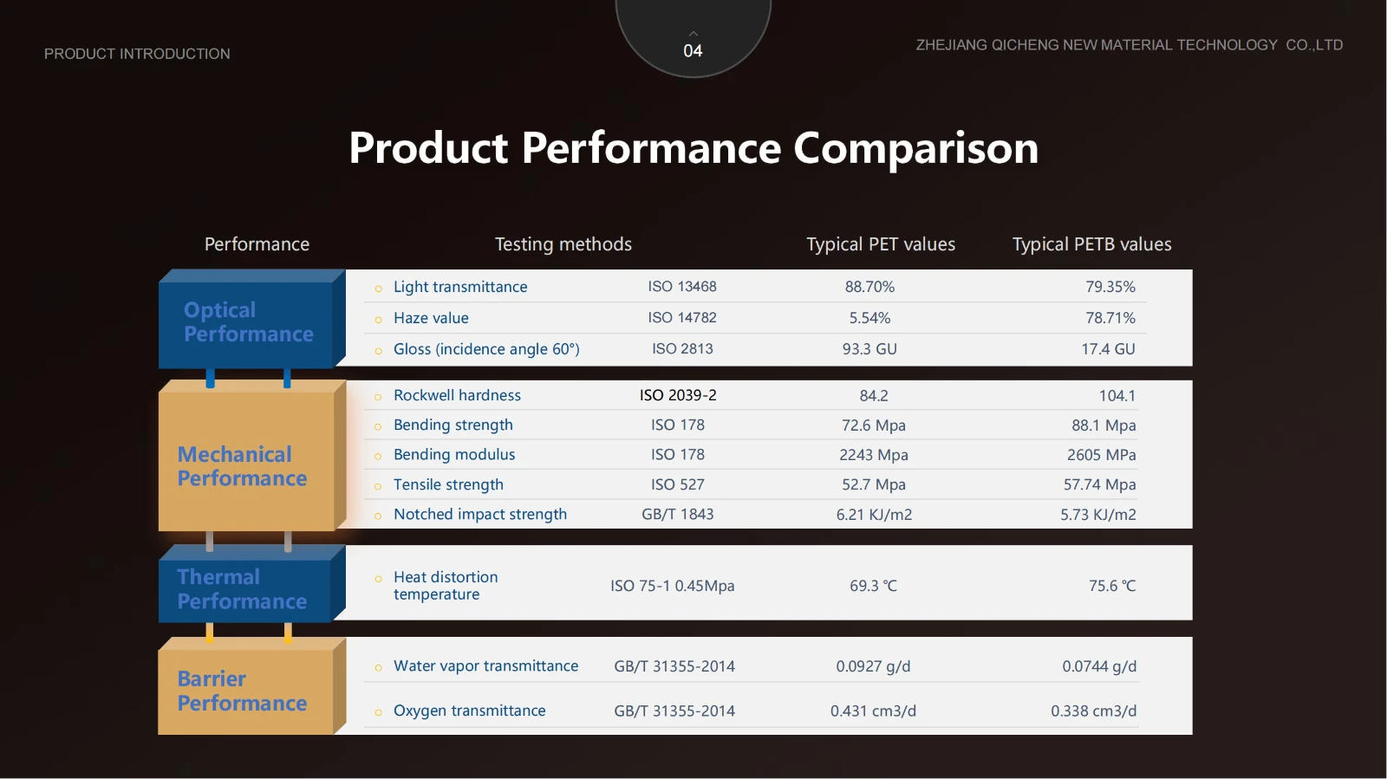Click the PRODUCT INTRODUCTION section label
Screen dimensions: 1387x779
point(137,54)
